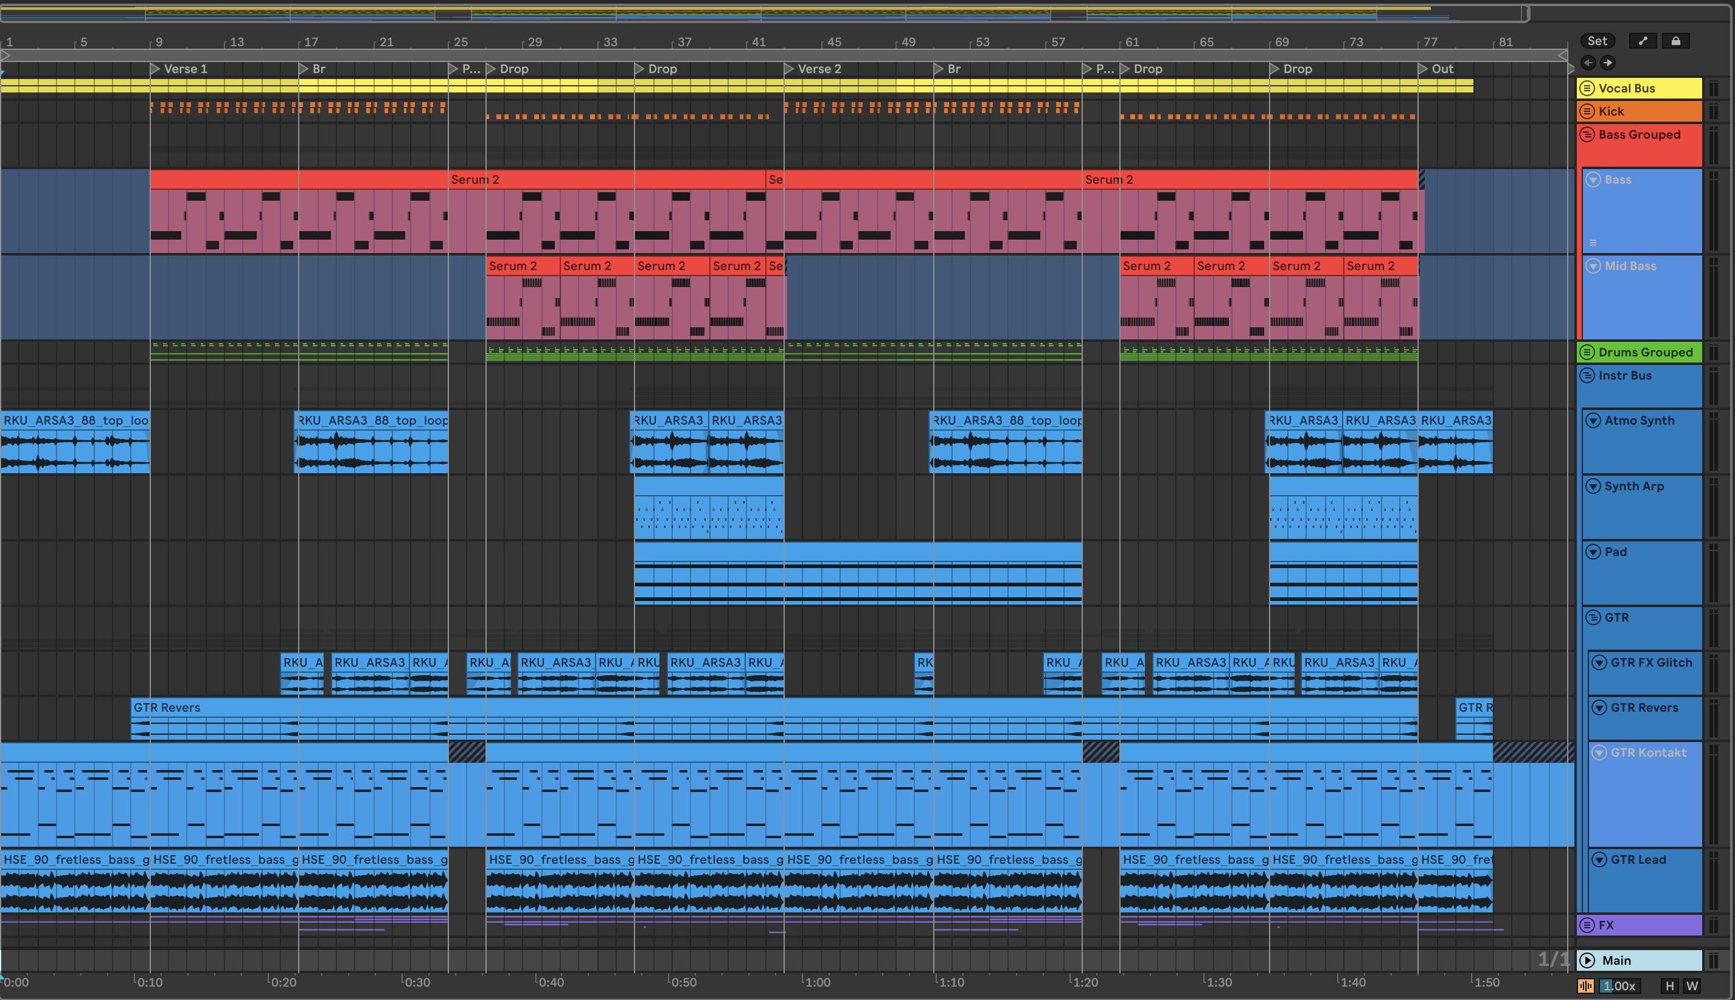1735x1000 pixels.
Task: Fold the Atmo Synth track
Action: pyautogui.click(x=1593, y=420)
